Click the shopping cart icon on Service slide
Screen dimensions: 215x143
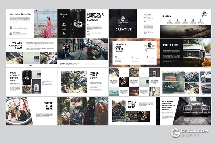(x=132, y=57)
